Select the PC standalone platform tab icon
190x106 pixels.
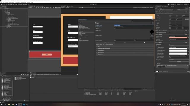tap(105, 42)
